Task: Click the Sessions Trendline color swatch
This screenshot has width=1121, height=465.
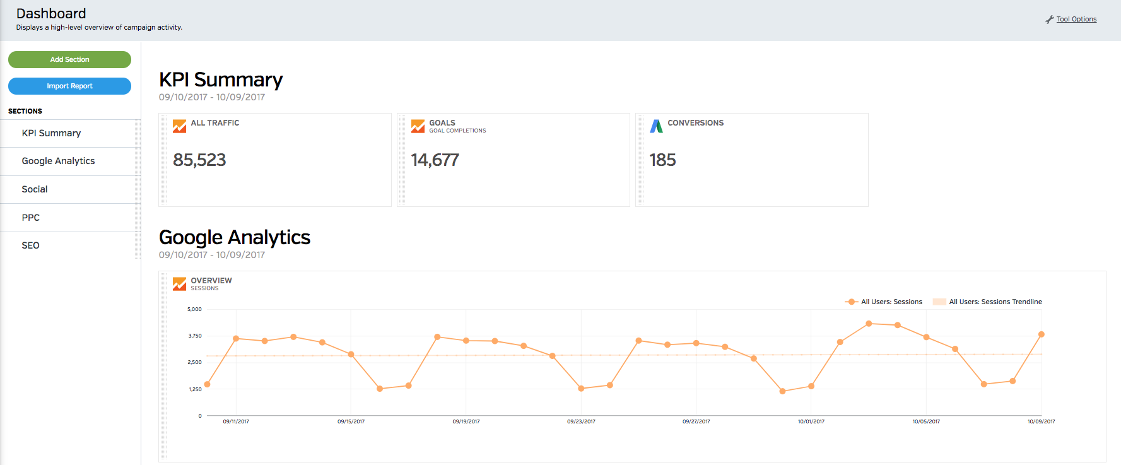Action: click(x=939, y=302)
